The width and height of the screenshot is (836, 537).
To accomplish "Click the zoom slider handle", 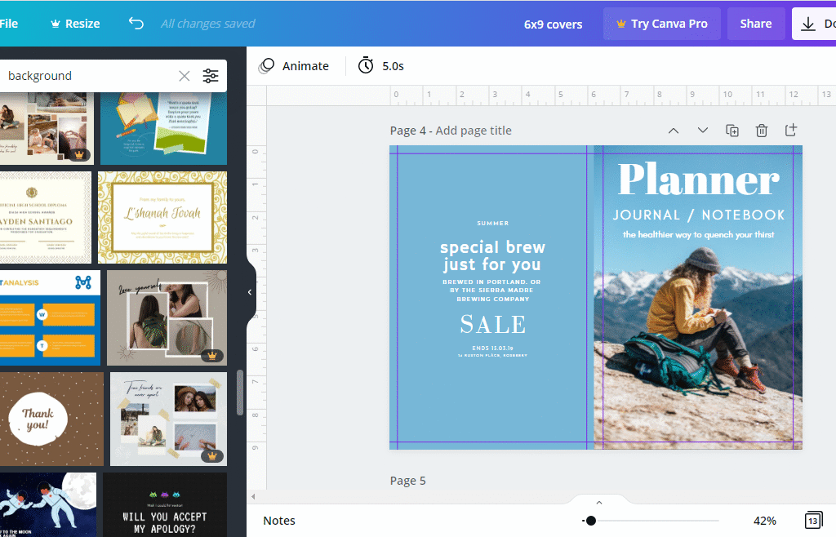I will (x=590, y=521).
